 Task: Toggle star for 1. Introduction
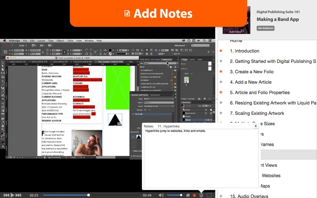[x=221, y=51]
